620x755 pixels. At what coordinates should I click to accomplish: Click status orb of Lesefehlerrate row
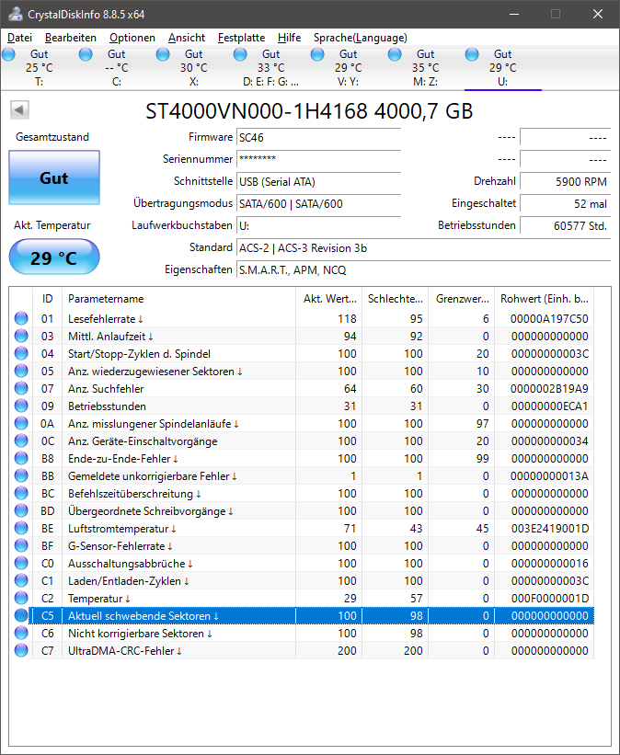pyautogui.click(x=21, y=318)
